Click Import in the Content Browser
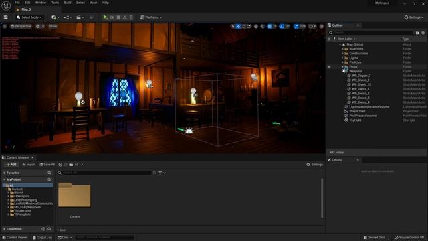The image size is (428, 241). point(29,165)
